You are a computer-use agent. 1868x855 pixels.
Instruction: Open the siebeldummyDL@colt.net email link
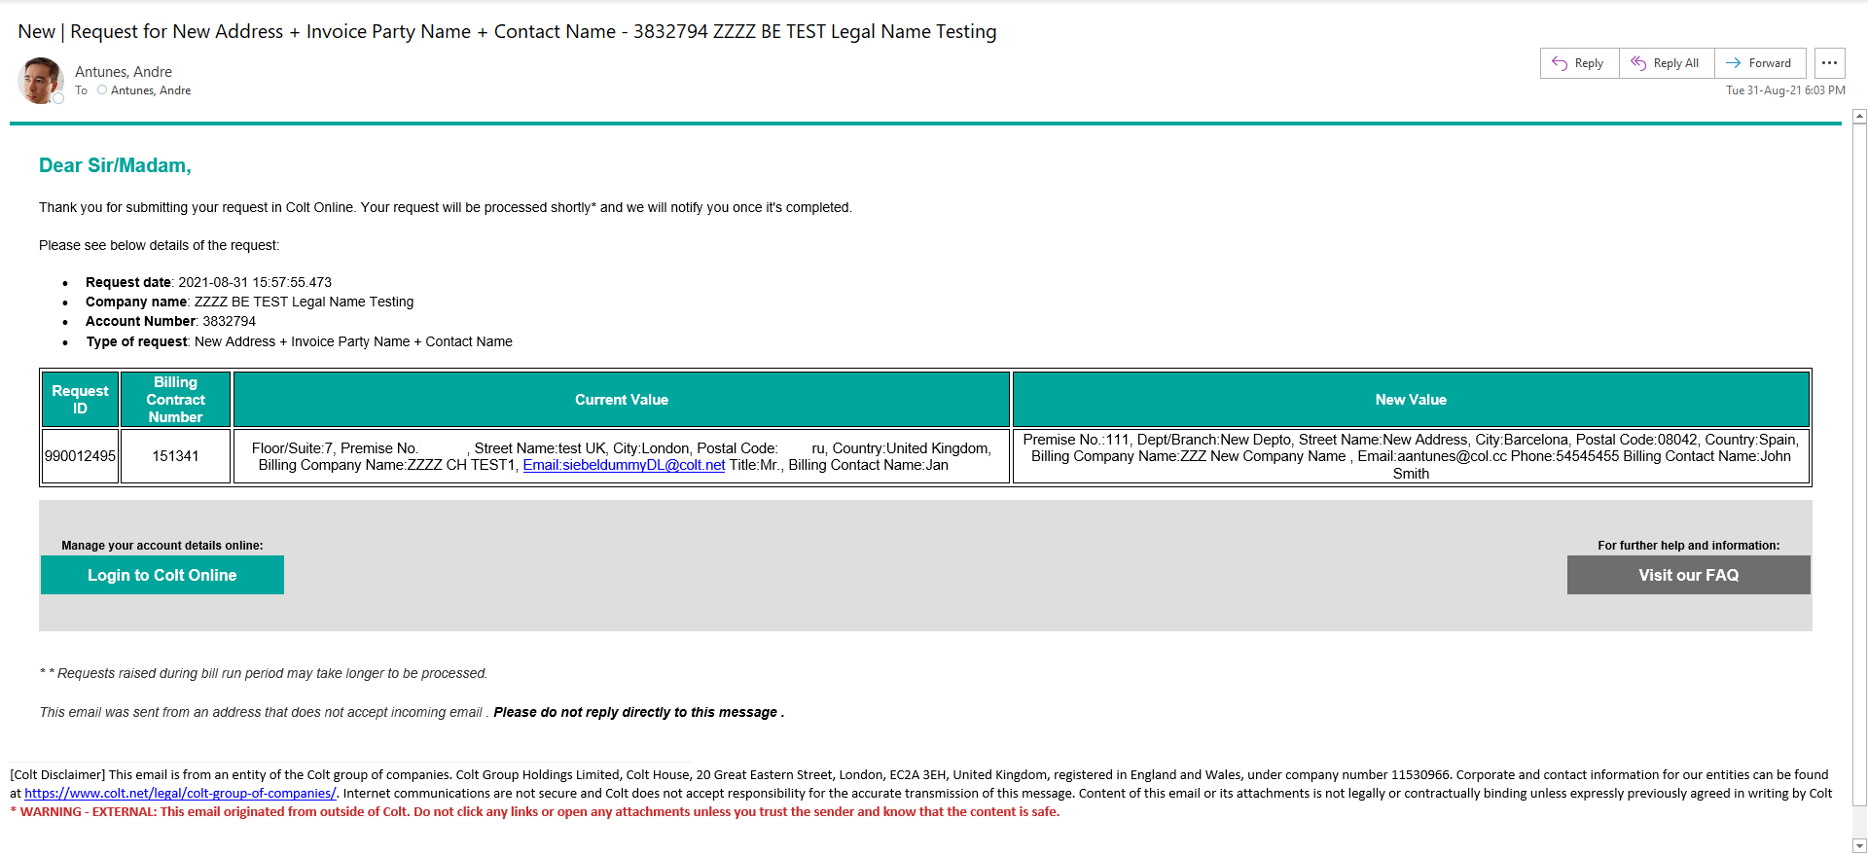624,465
